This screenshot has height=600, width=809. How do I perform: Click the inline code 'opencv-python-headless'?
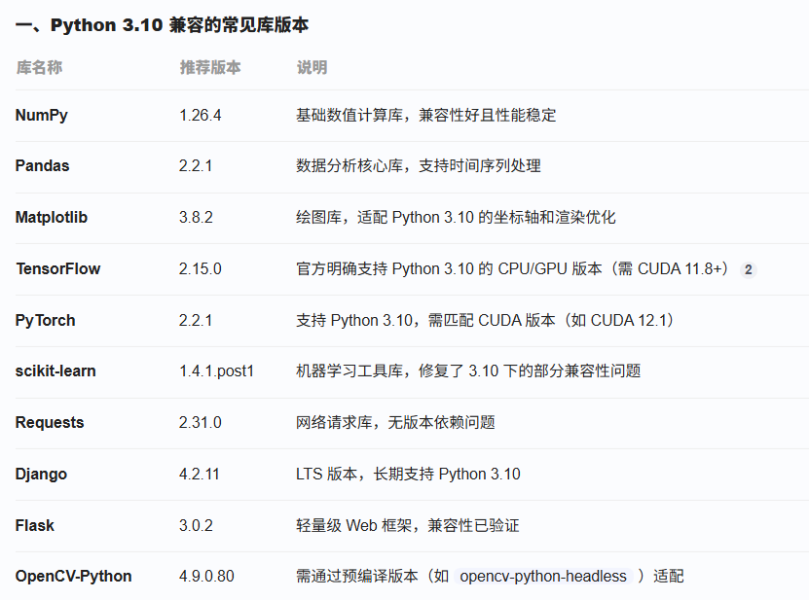pyautogui.click(x=543, y=576)
